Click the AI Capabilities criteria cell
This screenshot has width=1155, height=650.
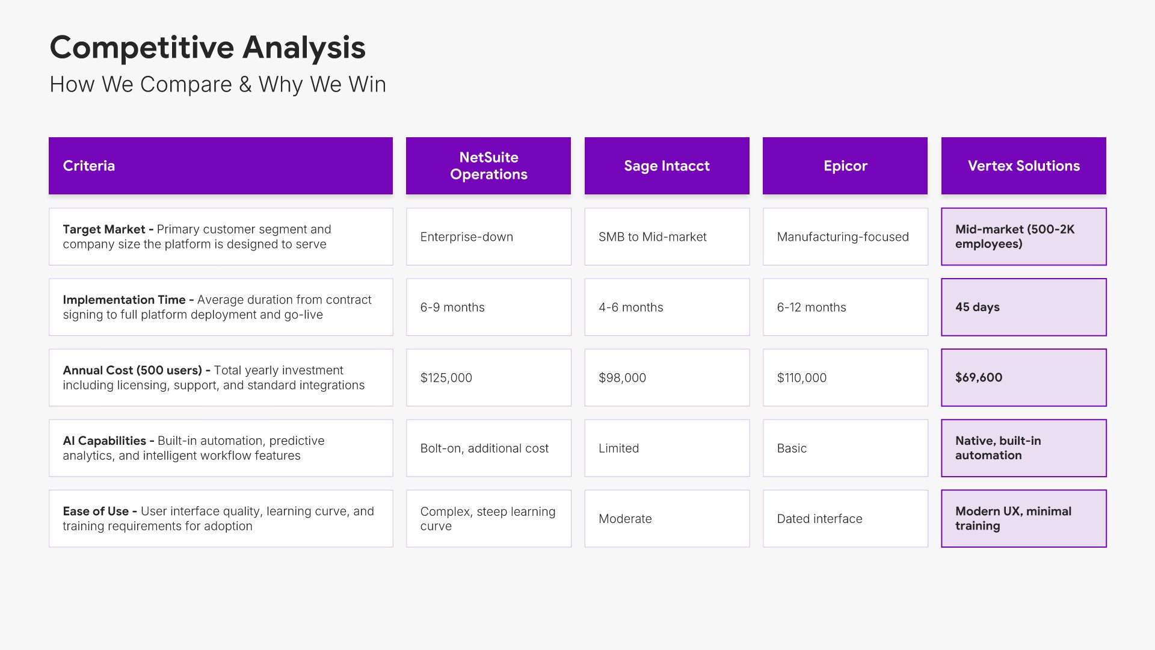[220, 448]
